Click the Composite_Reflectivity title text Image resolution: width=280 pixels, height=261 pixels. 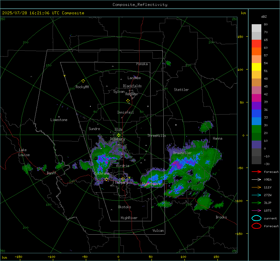pos(140,5)
